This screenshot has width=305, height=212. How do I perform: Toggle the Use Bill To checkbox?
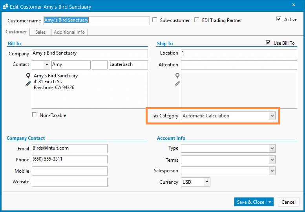pos(268,43)
